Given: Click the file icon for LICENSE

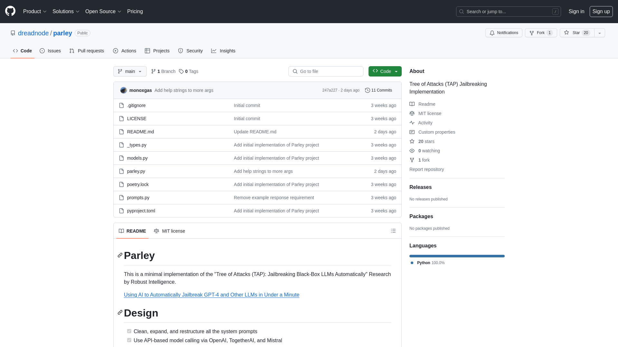Looking at the screenshot, I should (x=121, y=119).
